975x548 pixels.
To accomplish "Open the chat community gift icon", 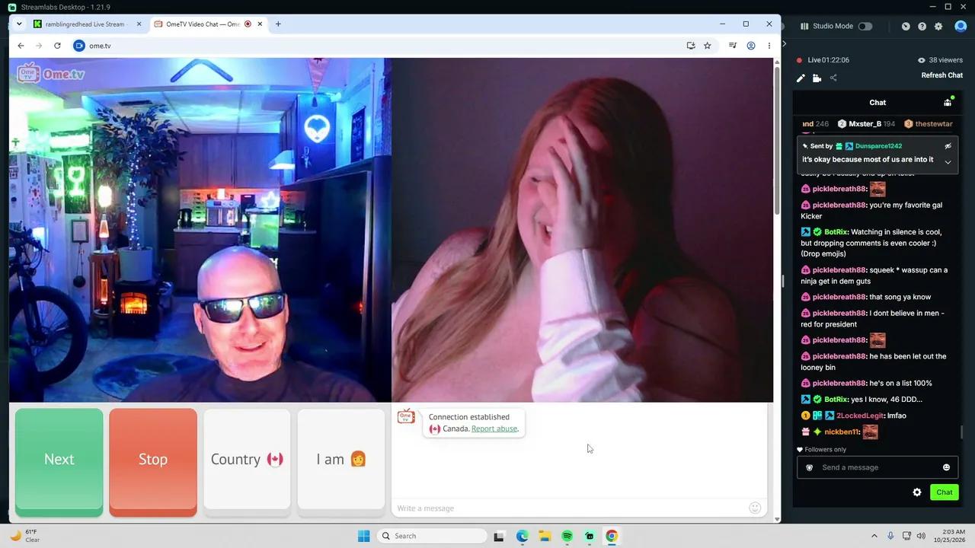I will coord(948,102).
